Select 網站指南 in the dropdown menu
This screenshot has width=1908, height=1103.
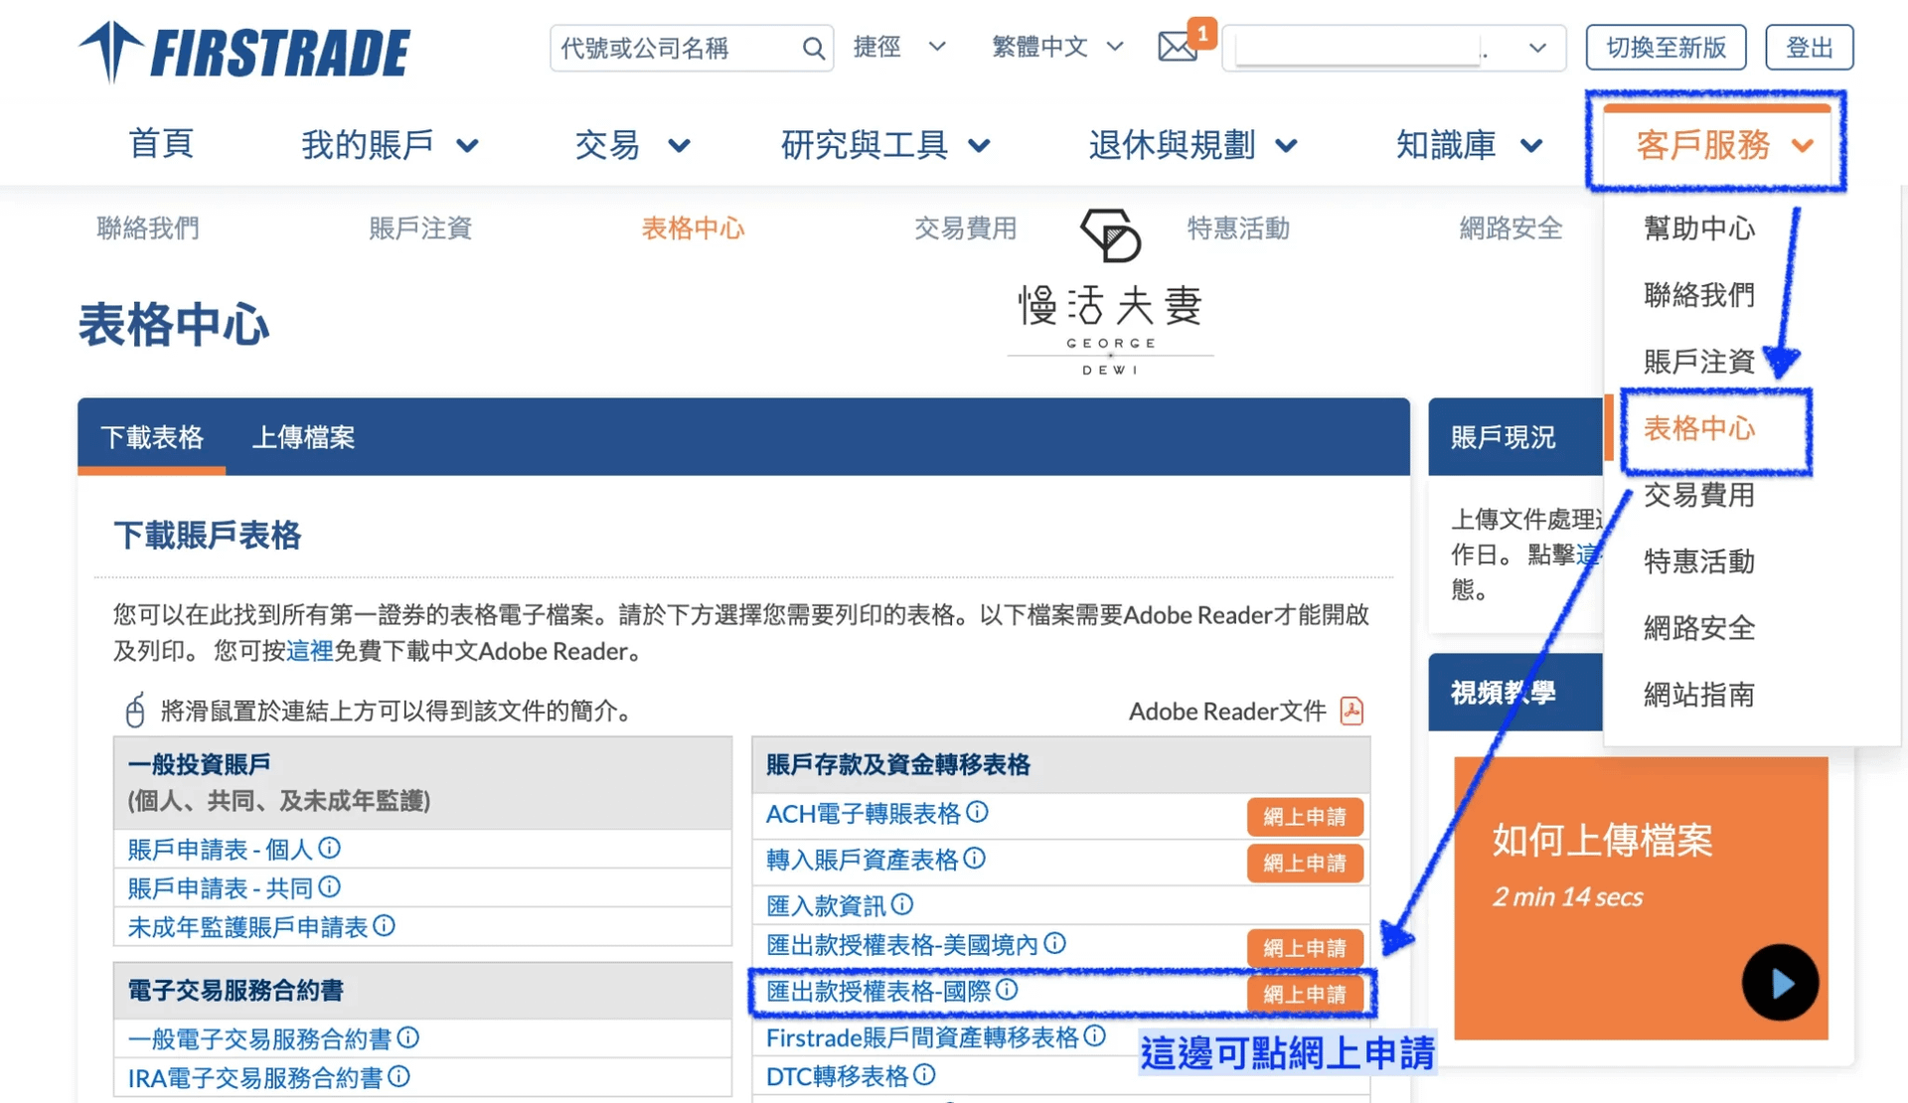(x=1699, y=695)
